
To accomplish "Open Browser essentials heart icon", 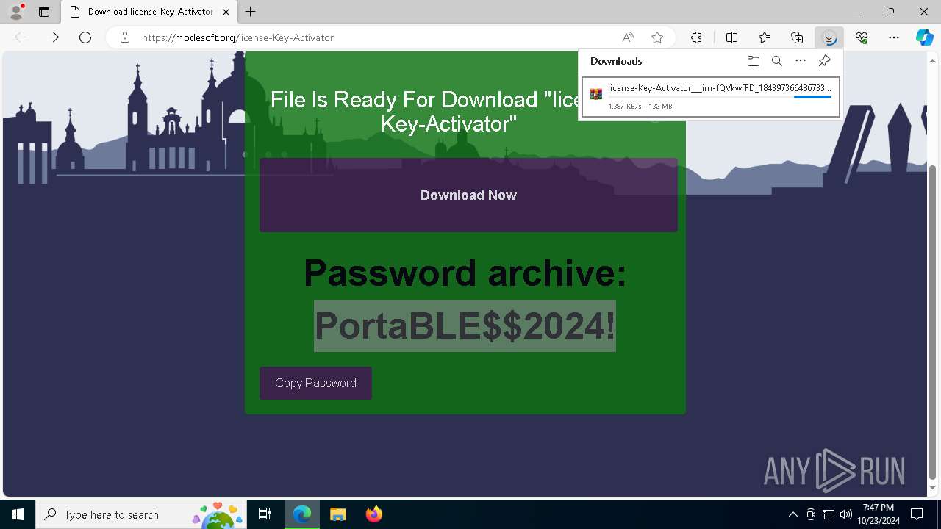I will tap(862, 37).
